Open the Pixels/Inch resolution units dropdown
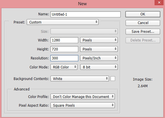165x118 pixels. (x=99, y=58)
